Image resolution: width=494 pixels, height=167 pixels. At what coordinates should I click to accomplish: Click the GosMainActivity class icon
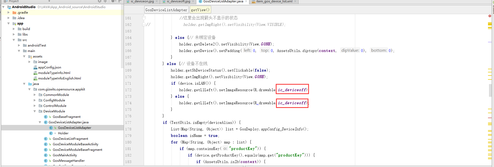coord(46,155)
